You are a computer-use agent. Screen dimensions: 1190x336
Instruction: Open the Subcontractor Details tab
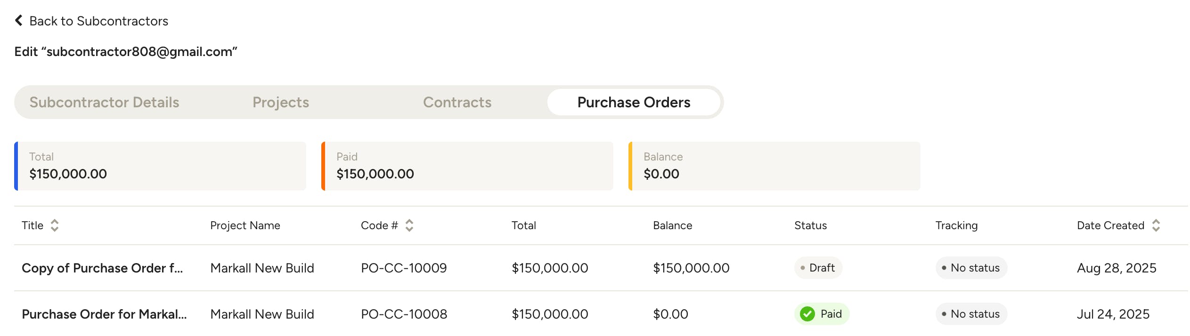[x=104, y=102]
